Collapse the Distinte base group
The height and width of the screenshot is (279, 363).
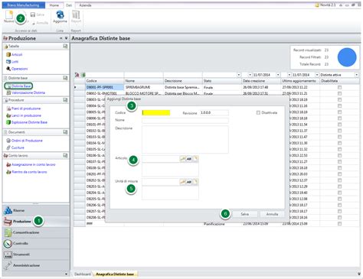pyautogui.click(x=65, y=78)
